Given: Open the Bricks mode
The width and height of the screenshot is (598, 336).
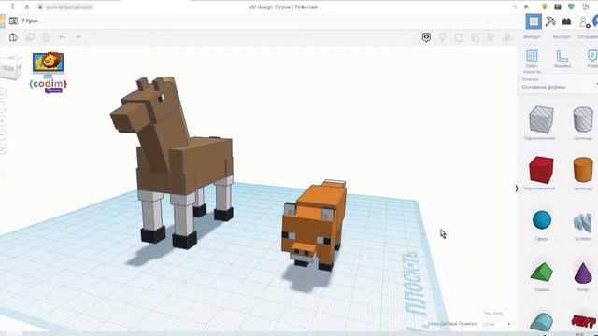Looking at the screenshot, I should pos(567,21).
